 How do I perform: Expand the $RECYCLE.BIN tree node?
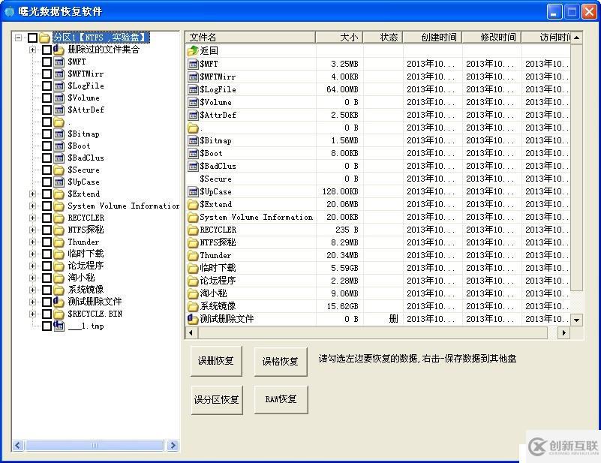32,314
